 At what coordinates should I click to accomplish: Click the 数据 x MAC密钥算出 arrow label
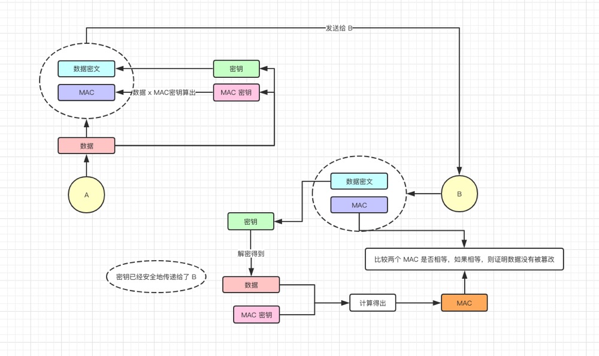point(164,93)
